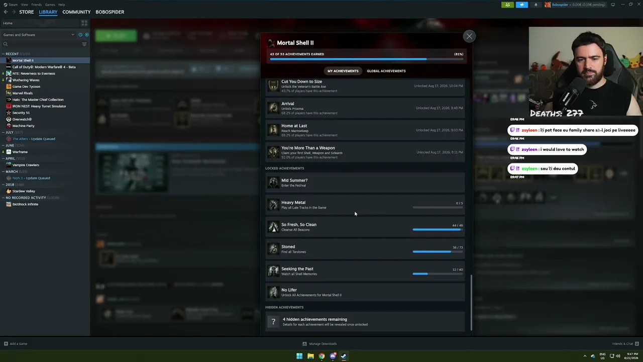Viewport: 643px width, 362px height.
Task: Collapse the No Recorded Activity category
Action: coord(3,198)
